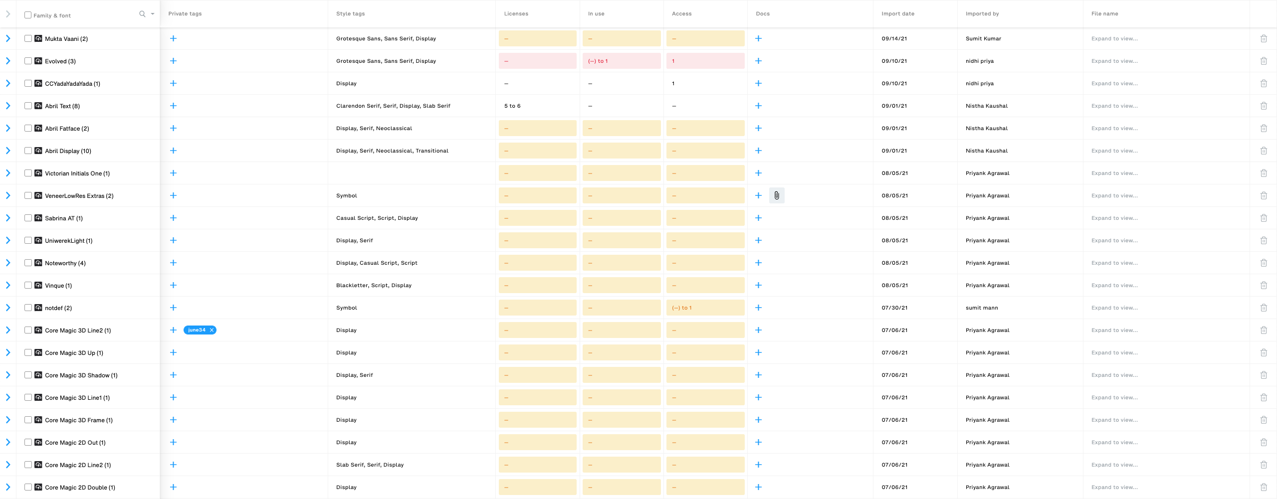The image size is (1277, 499).
Task: Toggle the select-all Family & font checkbox
Action: (28, 15)
